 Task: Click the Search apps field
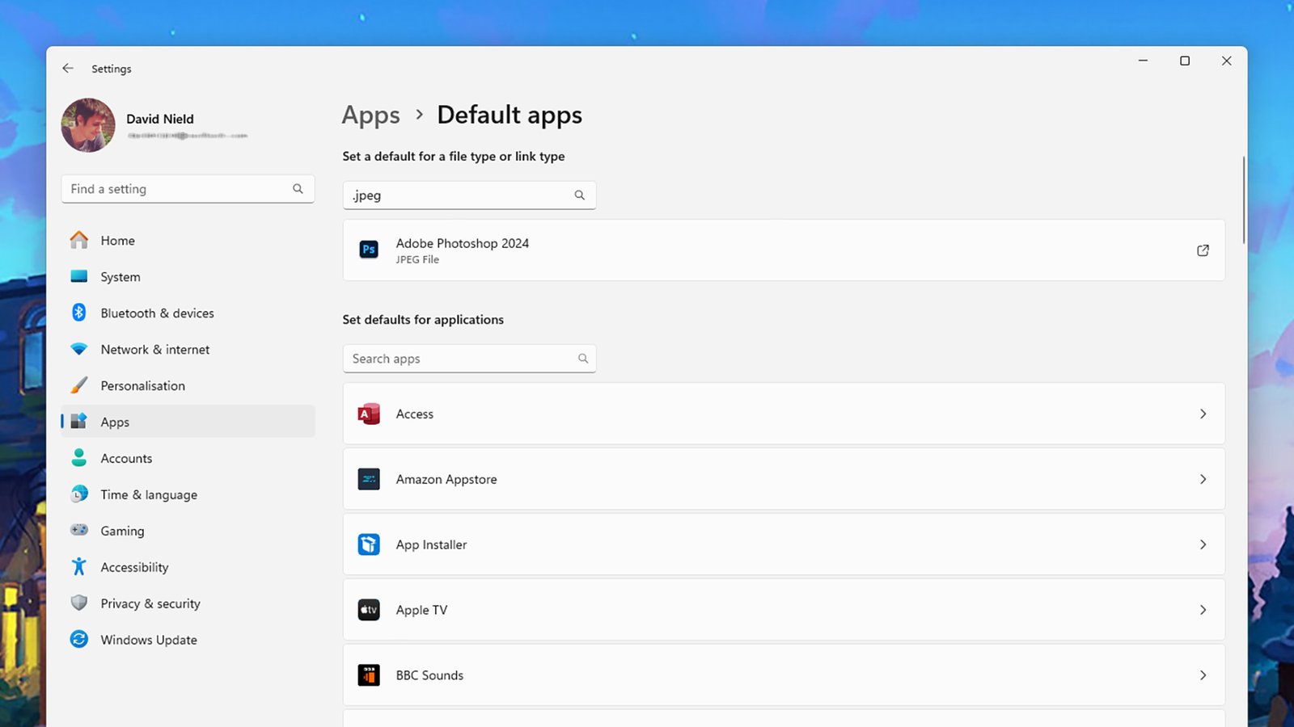click(x=469, y=359)
